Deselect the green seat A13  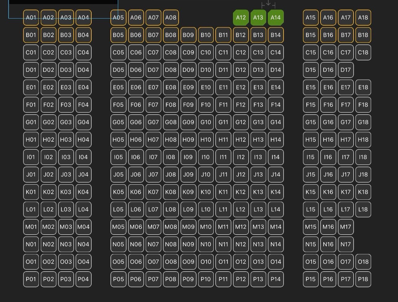click(258, 18)
